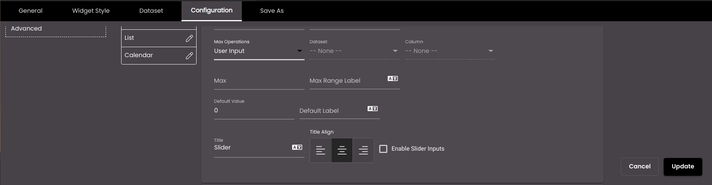Click the Cancel button
Screen dimensions: 712x185
click(x=640, y=166)
